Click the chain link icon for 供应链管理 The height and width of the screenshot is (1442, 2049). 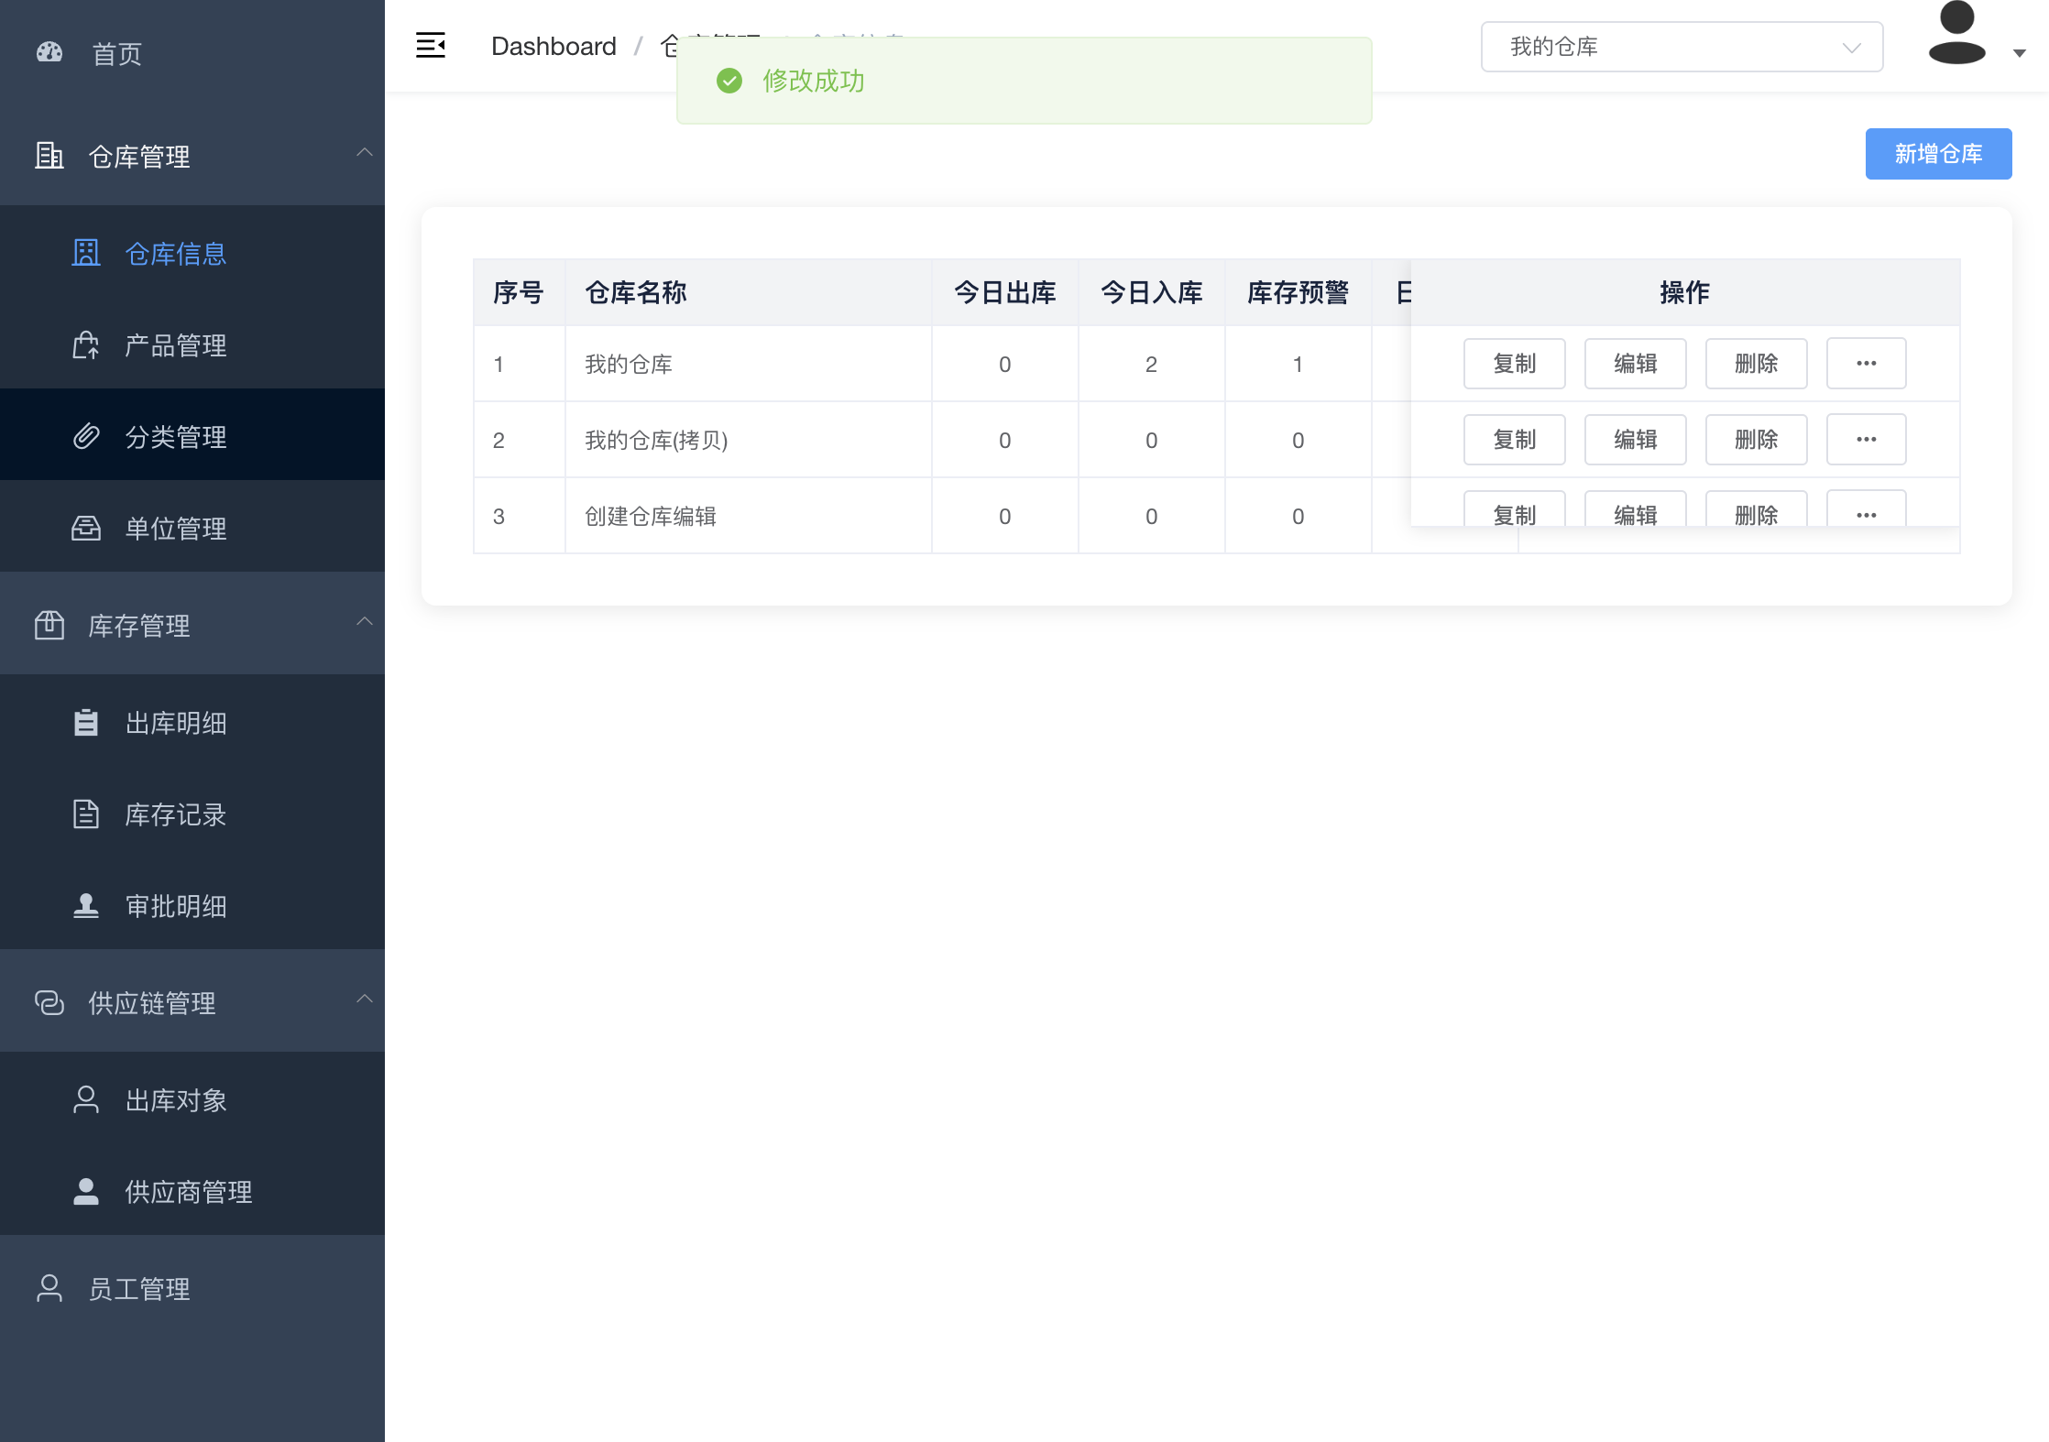tap(49, 1002)
